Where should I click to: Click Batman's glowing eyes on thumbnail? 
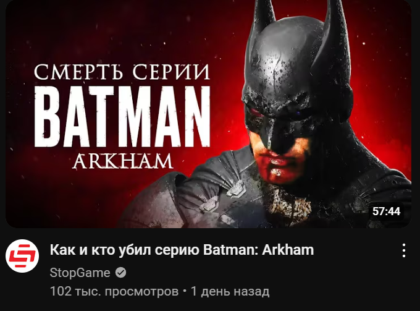[x=279, y=113]
